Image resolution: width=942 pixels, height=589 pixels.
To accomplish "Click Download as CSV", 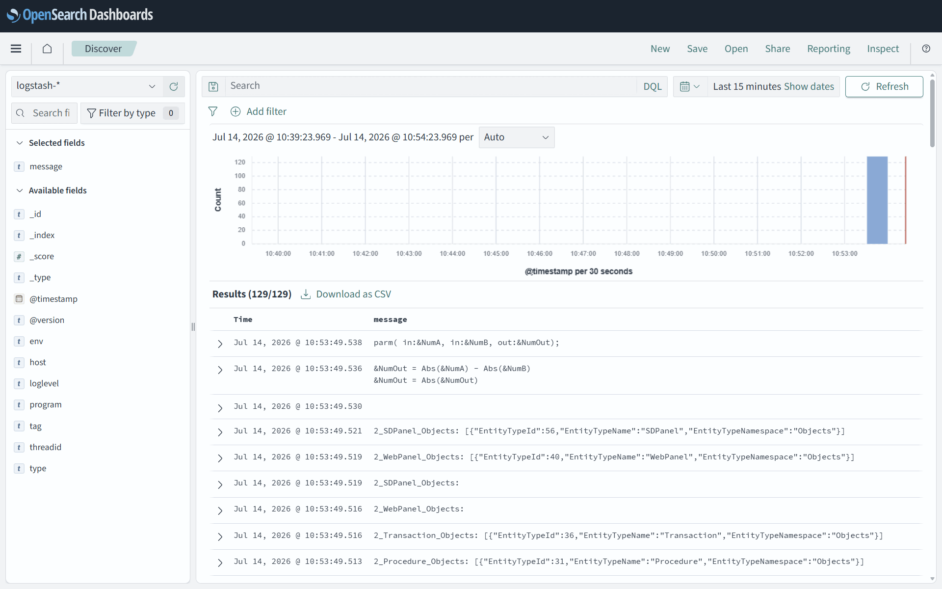I will pyautogui.click(x=353, y=294).
